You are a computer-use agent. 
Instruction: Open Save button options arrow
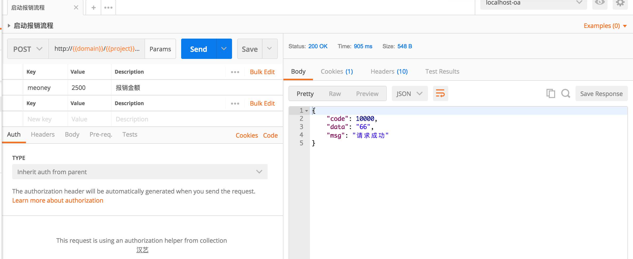[x=270, y=49]
